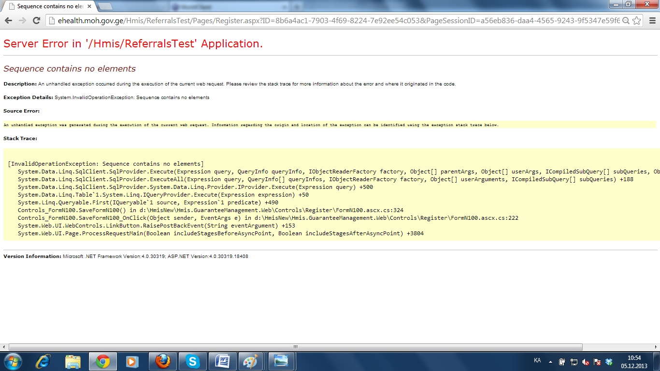Viewport: 660px width, 371px height.
Task: Click the browser back arrow button
Action: [8, 20]
